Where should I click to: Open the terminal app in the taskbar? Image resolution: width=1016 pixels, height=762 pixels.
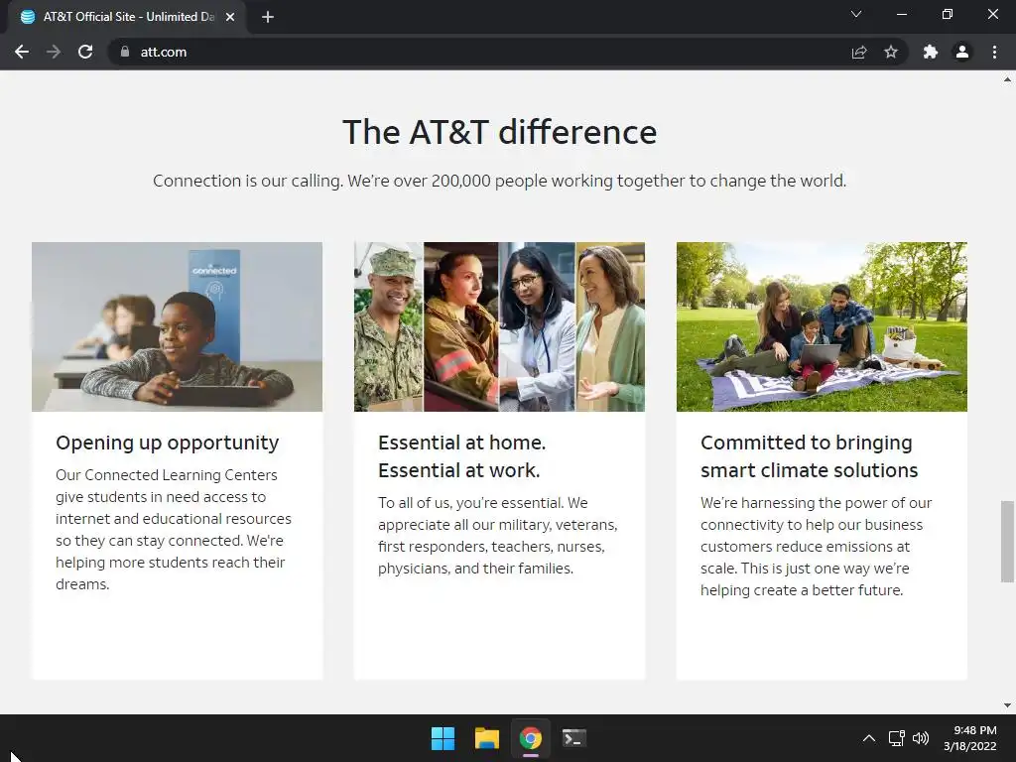click(574, 738)
